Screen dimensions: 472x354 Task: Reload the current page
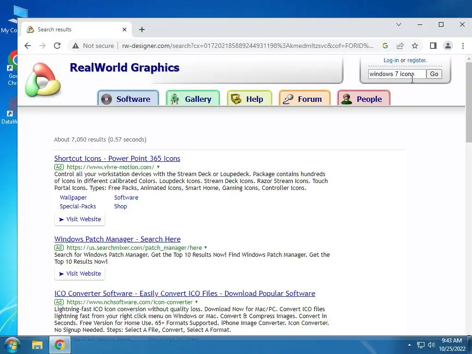click(x=57, y=46)
